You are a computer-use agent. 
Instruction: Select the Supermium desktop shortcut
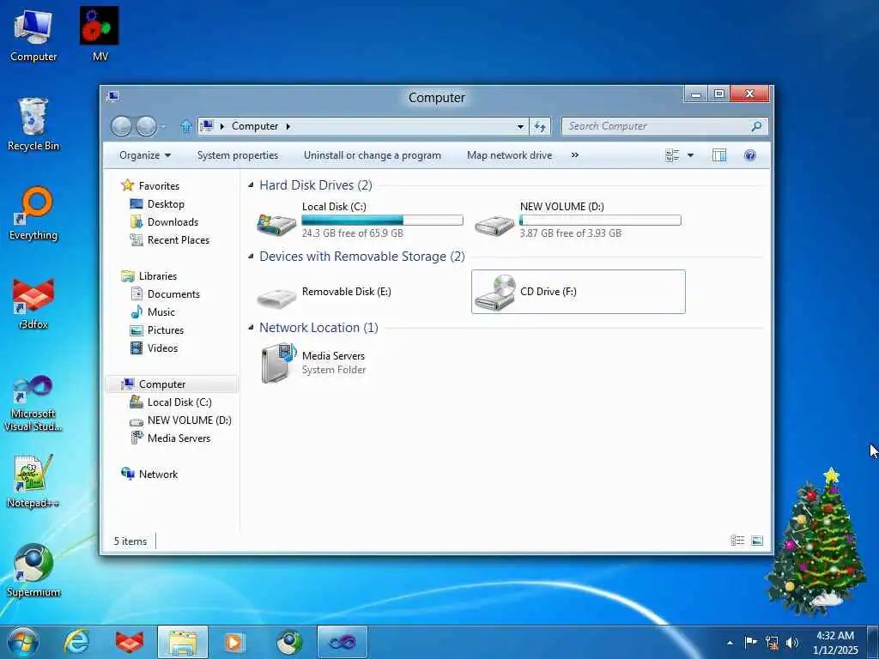(33, 571)
